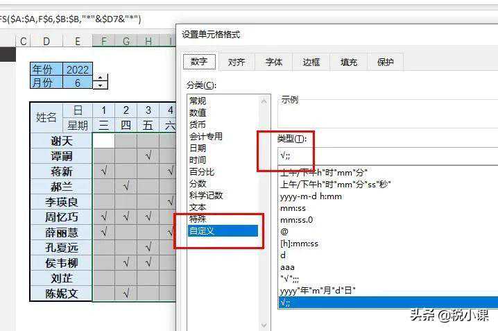Select the yyyy-m-d h:mm format code
The height and width of the screenshot is (331, 498).
[311, 196]
